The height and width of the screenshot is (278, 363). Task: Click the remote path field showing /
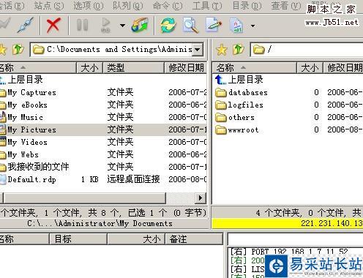307,50
